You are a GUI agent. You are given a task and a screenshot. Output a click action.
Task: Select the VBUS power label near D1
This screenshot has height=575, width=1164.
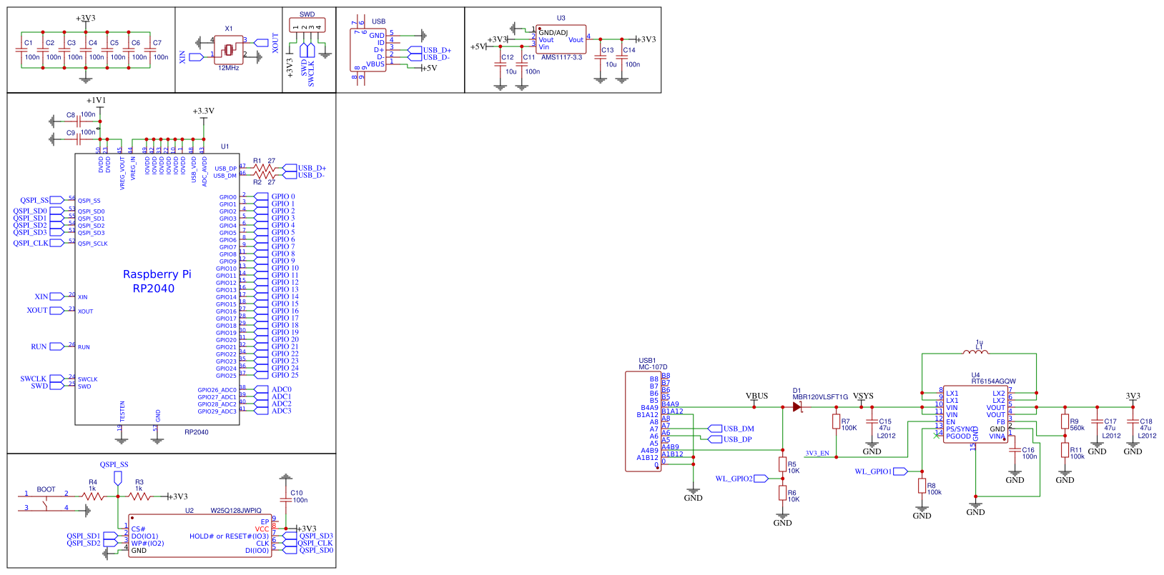point(756,396)
